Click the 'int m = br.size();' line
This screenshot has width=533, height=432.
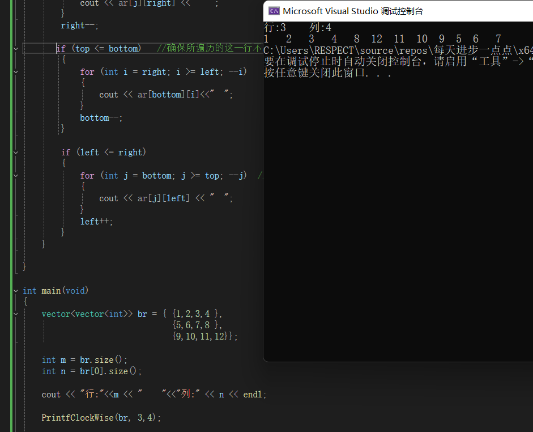pos(84,360)
